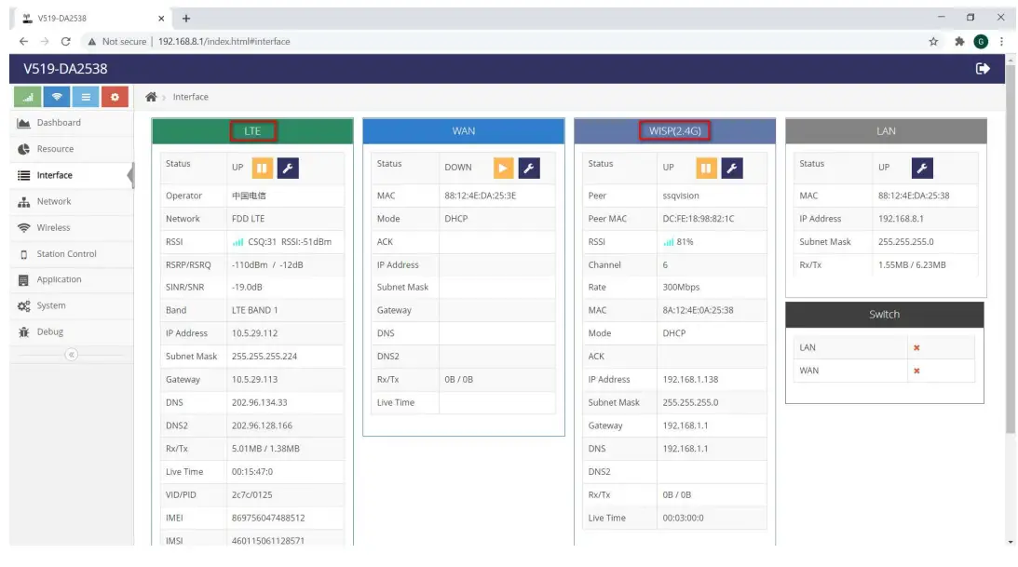Click the light blue list icon button
1018x567 pixels.
pos(86,98)
